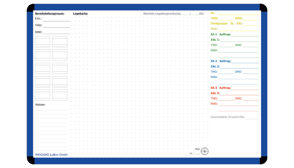Image resolution: width=294 pixels, height=168 pixels.
Task: Click the green EA 1 Auftrag field
Action: click(x=245, y=35)
